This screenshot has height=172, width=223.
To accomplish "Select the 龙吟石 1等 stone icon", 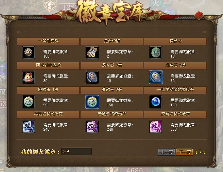I will click(92, 77).
